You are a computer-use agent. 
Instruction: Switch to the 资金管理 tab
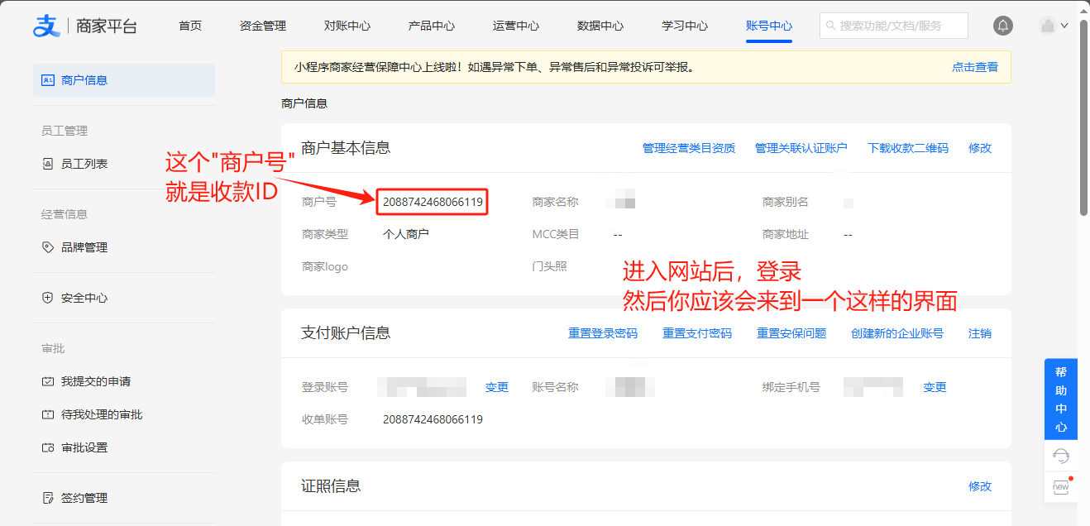262,26
